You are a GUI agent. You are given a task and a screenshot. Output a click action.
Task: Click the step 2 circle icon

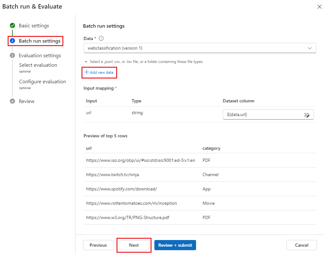[12, 41]
